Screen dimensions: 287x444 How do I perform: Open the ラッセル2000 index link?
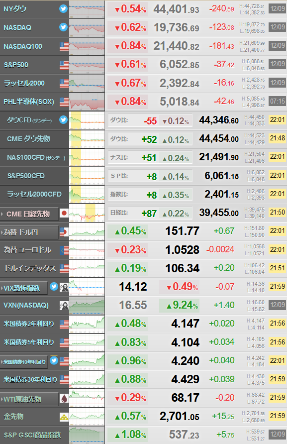coord(24,83)
